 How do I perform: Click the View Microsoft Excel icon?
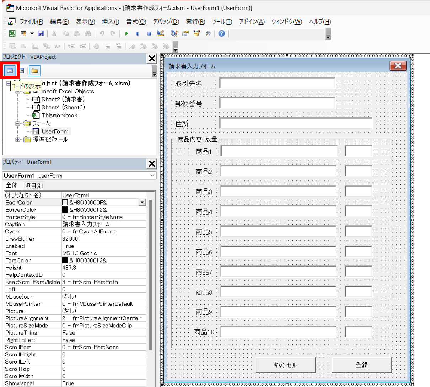pyautogui.click(x=12, y=33)
